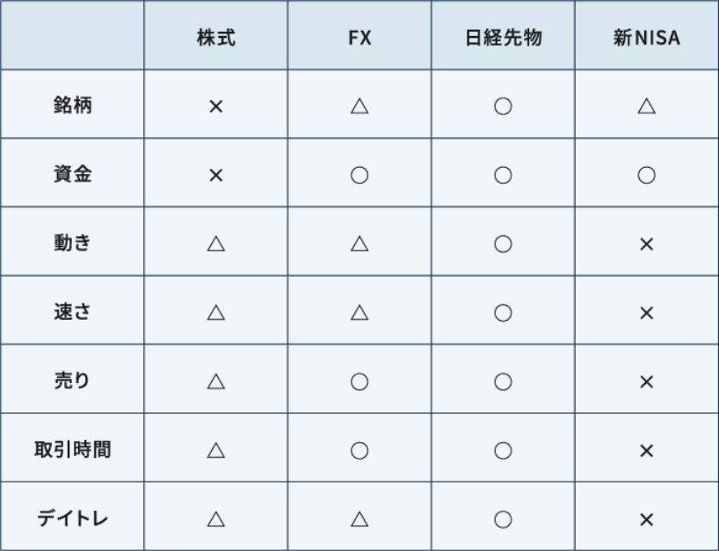Viewport: 719px width, 551px height.
Task: Click the circle for FX 取引時間
Action: [x=359, y=450]
